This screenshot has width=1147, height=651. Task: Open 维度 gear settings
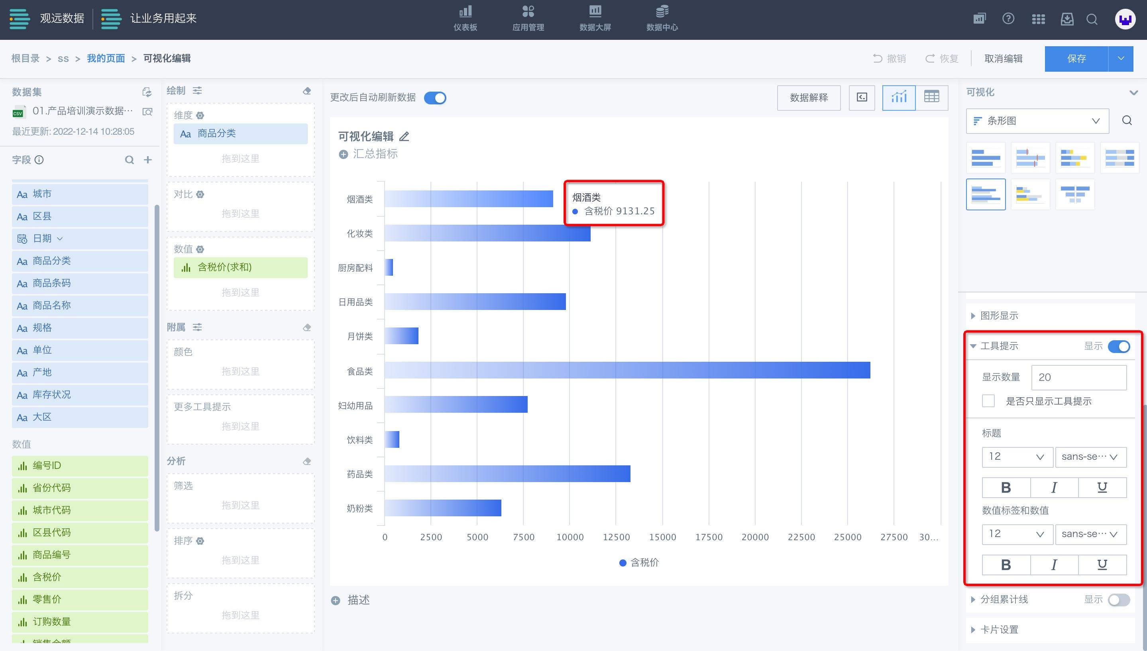pyautogui.click(x=200, y=116)
